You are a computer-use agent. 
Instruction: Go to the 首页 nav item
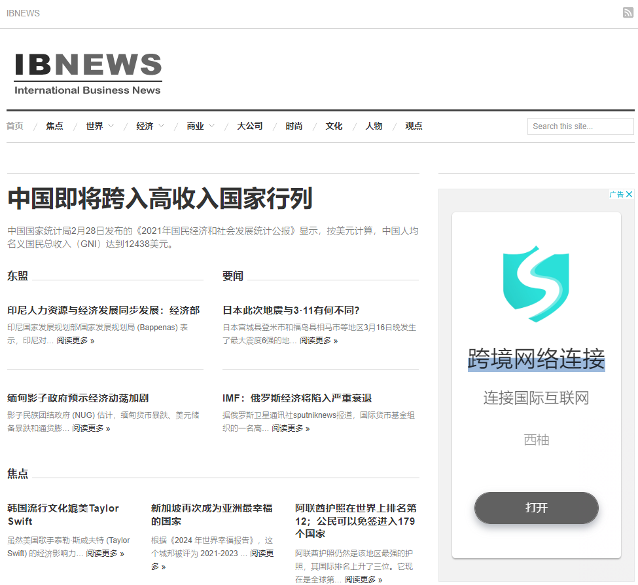tap(15, 126)
